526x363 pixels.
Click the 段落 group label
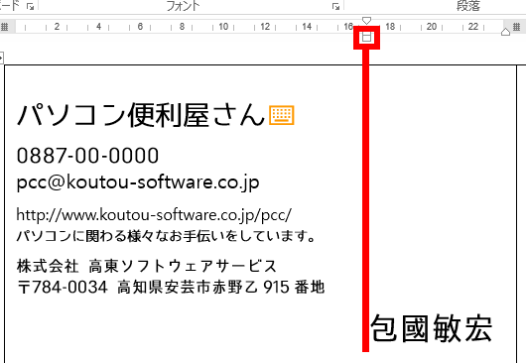468,6
